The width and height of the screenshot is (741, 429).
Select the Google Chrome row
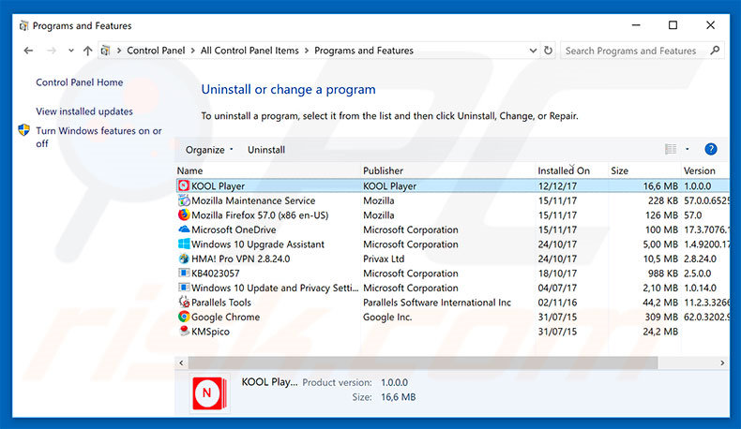453,318
